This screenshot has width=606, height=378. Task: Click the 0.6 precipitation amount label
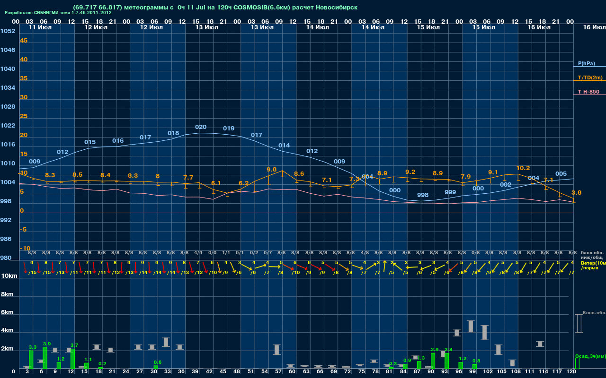pos(158,362)
